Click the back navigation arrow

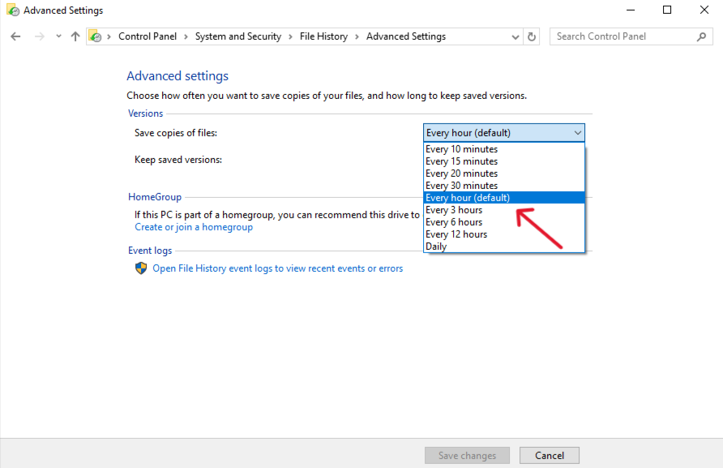coord(15,36)
